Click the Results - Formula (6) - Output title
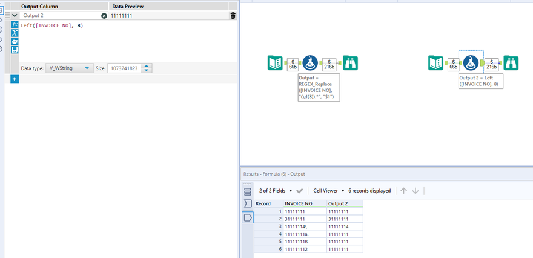 click(x=274, y=174)
